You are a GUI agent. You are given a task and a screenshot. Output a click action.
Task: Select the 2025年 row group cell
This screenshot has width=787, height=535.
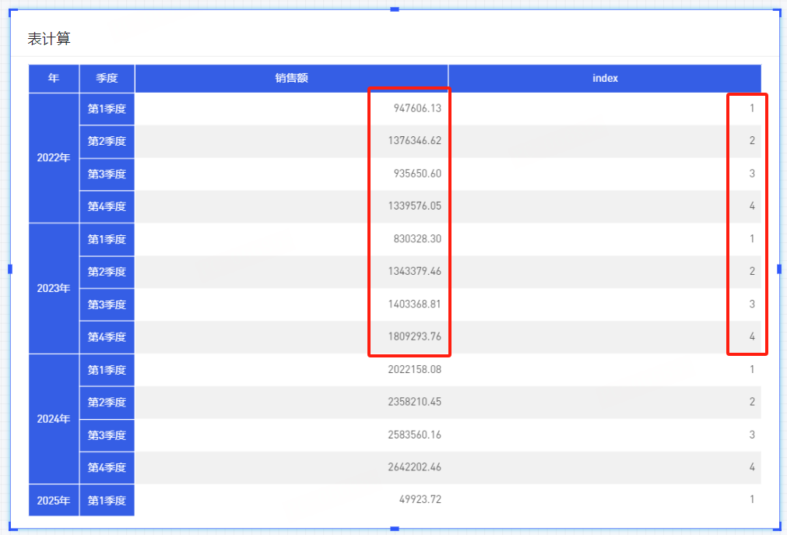point(54,500)
